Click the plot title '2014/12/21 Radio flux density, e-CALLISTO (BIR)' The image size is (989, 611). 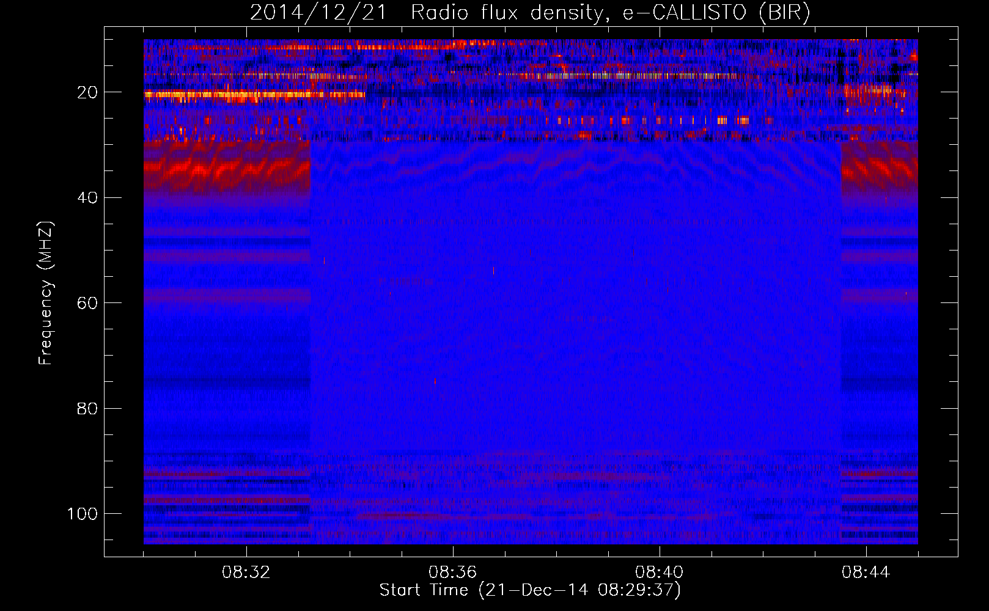pos(530,12)
